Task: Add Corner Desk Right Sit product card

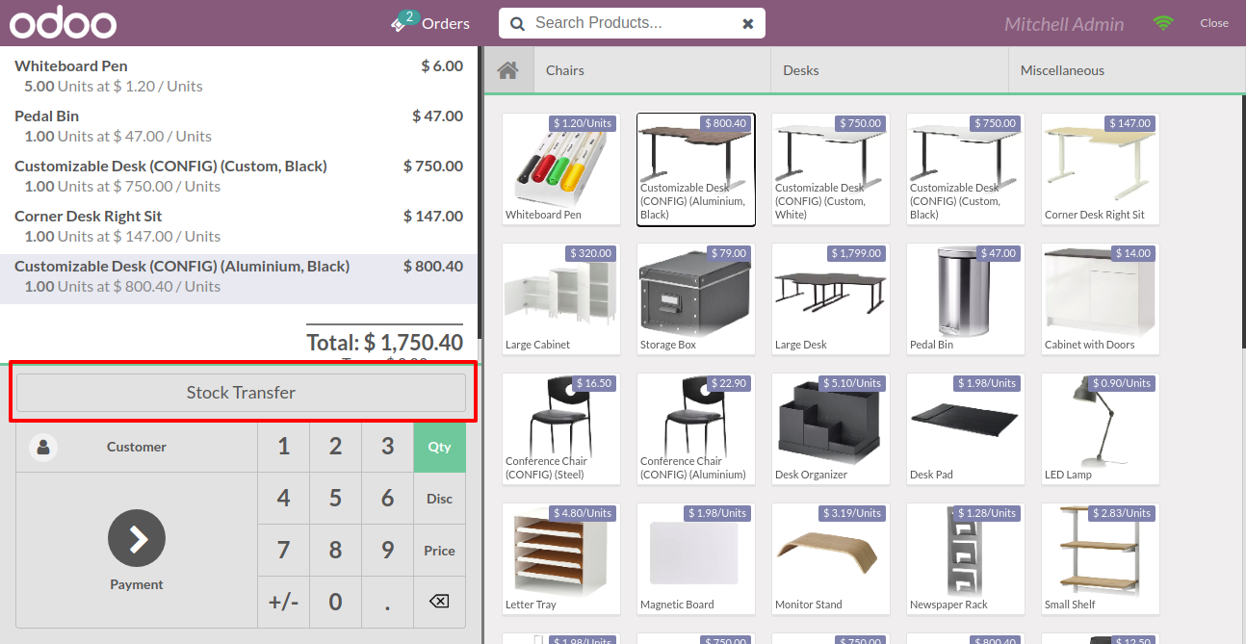Action: pyautogui.click(x=1101, y=169)
